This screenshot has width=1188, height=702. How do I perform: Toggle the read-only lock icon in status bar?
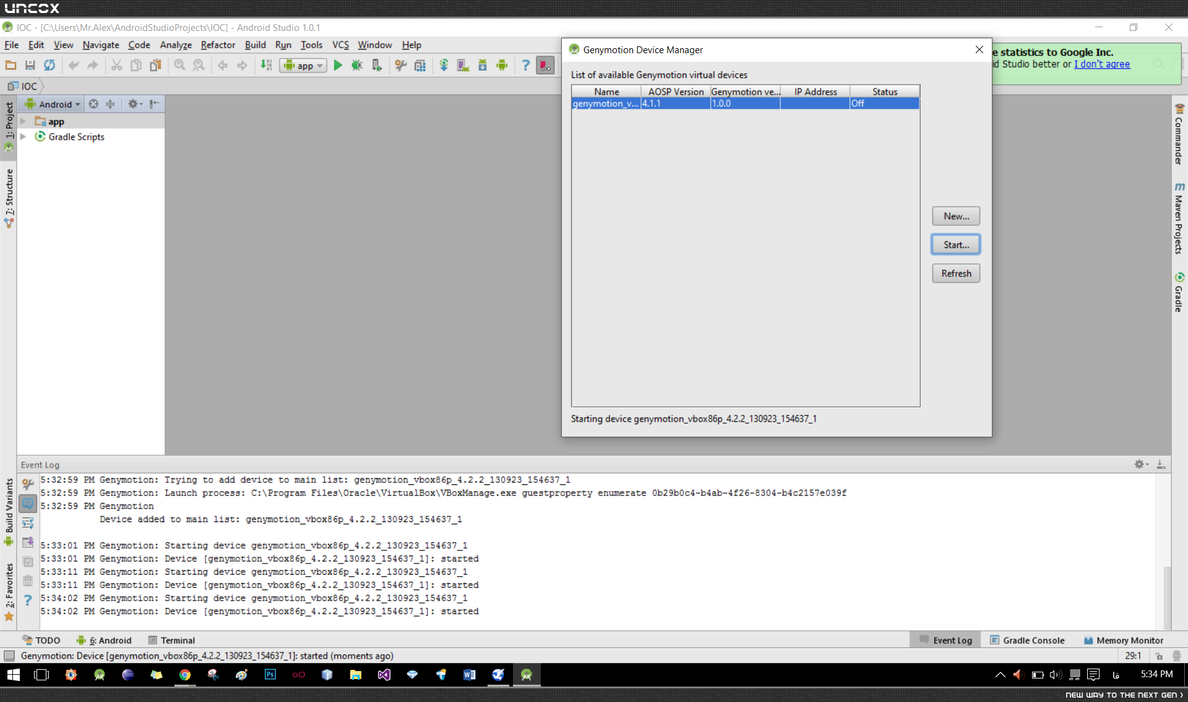[x=1159, y=656]
